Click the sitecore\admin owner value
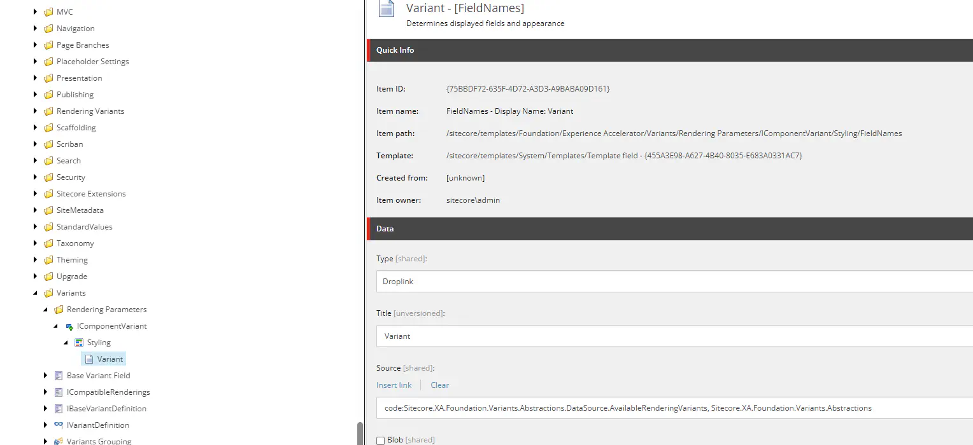 473,200
